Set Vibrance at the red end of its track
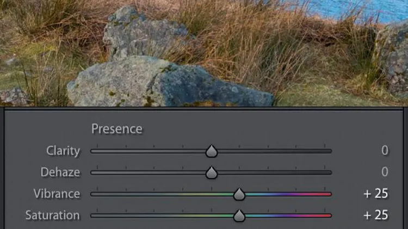Screen dimensions: 408x229 330,194
